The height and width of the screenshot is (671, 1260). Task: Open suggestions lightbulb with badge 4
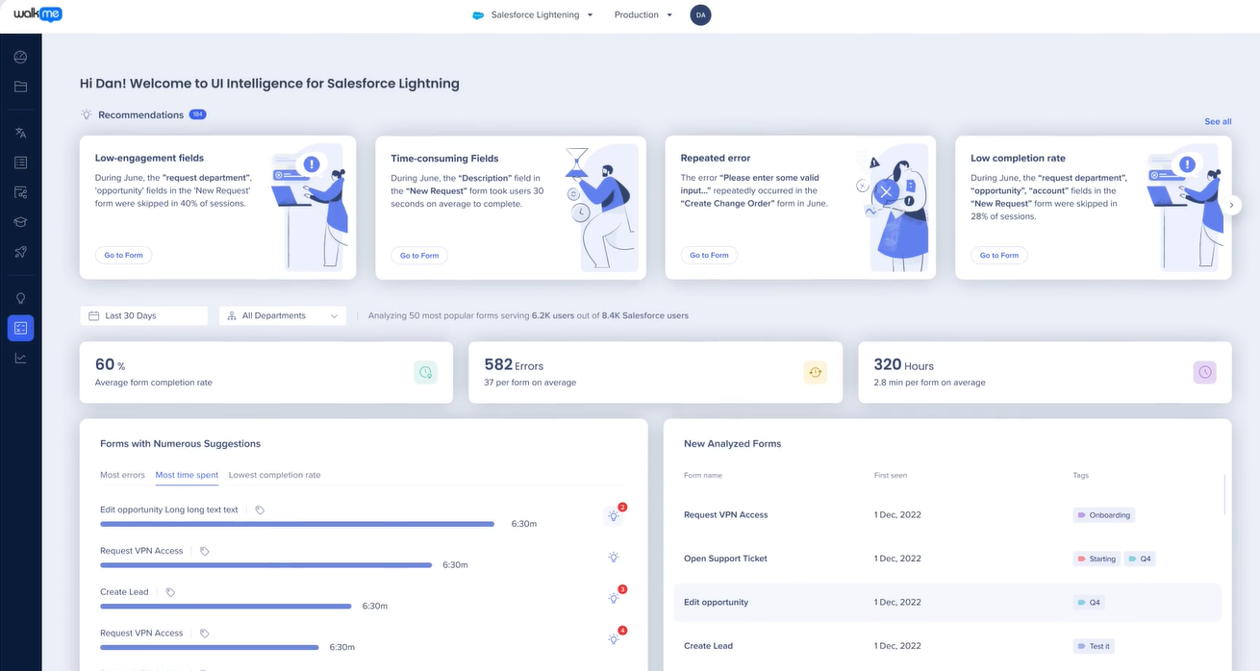(614, 638)
